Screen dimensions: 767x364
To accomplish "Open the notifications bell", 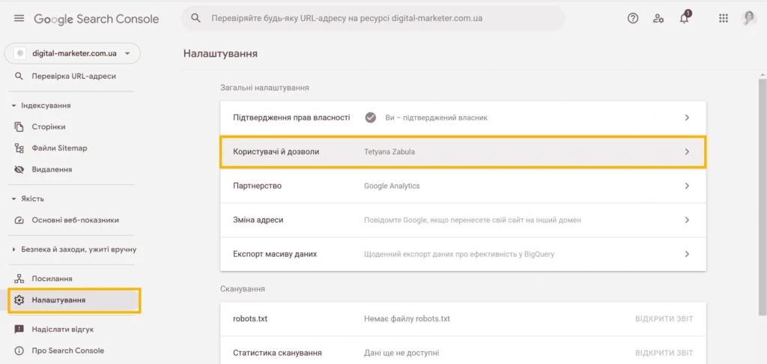I will [x=685, y=18].
